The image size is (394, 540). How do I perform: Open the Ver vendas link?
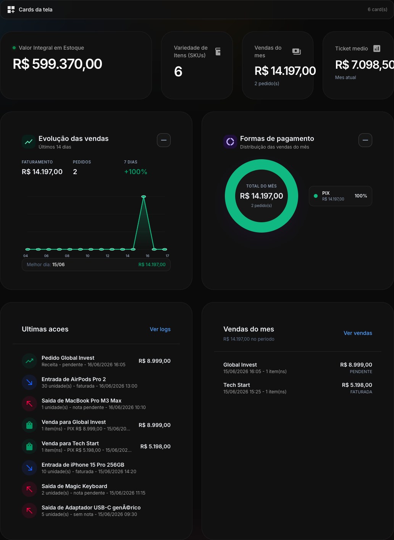pos(358,333)
